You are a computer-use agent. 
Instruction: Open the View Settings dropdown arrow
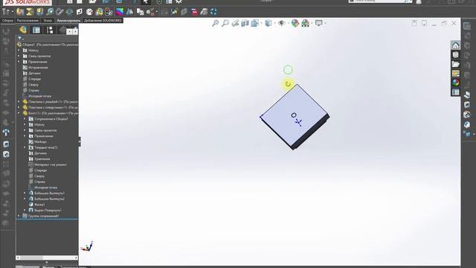point(326,23)
